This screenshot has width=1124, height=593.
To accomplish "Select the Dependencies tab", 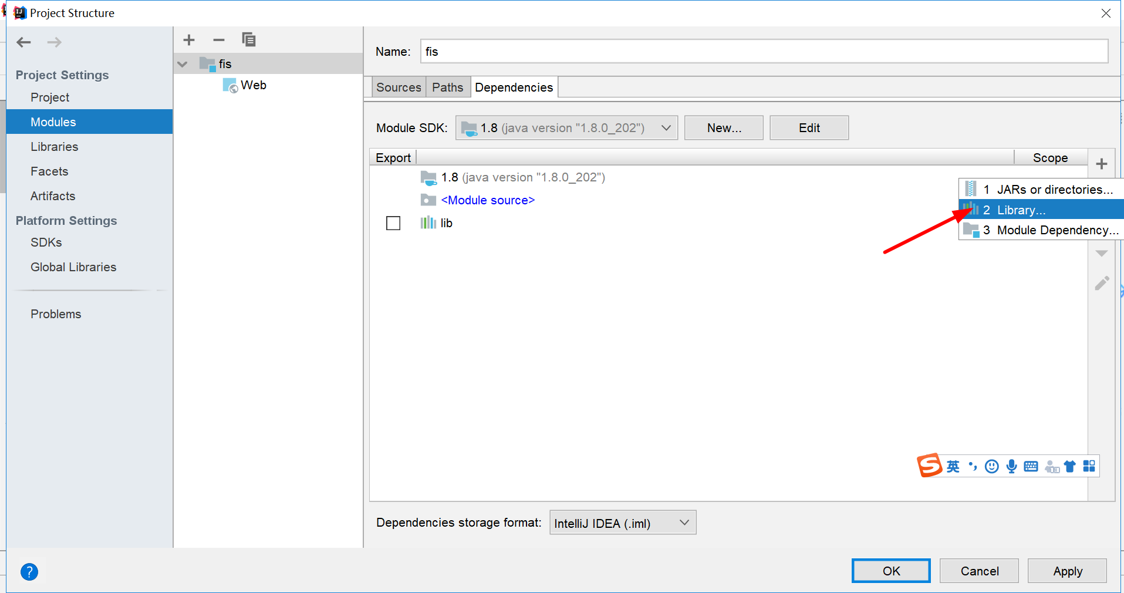I will coord(514,87).
